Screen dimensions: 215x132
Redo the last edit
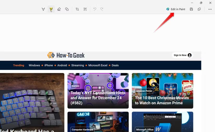(x=102, y=9)
